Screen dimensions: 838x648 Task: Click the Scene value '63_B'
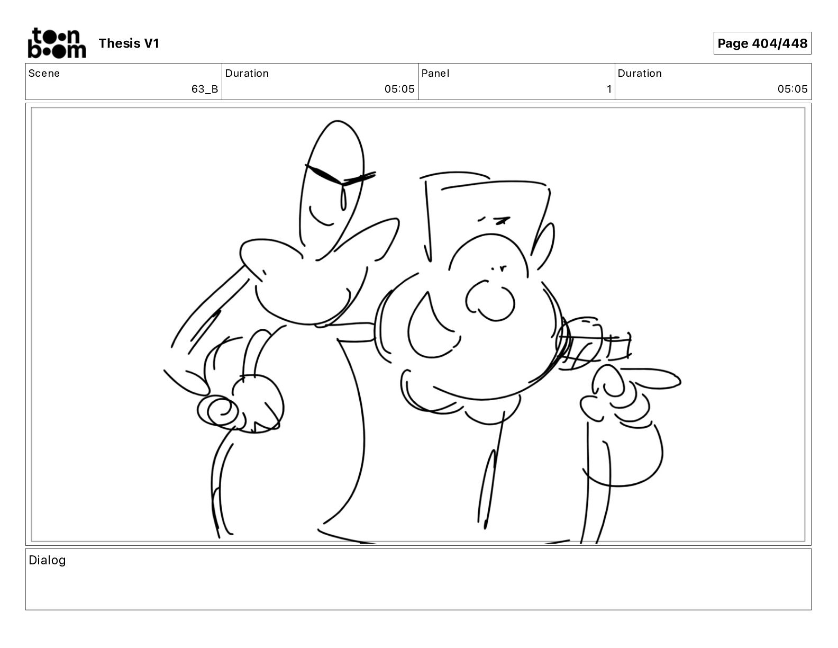click(205, 89)
